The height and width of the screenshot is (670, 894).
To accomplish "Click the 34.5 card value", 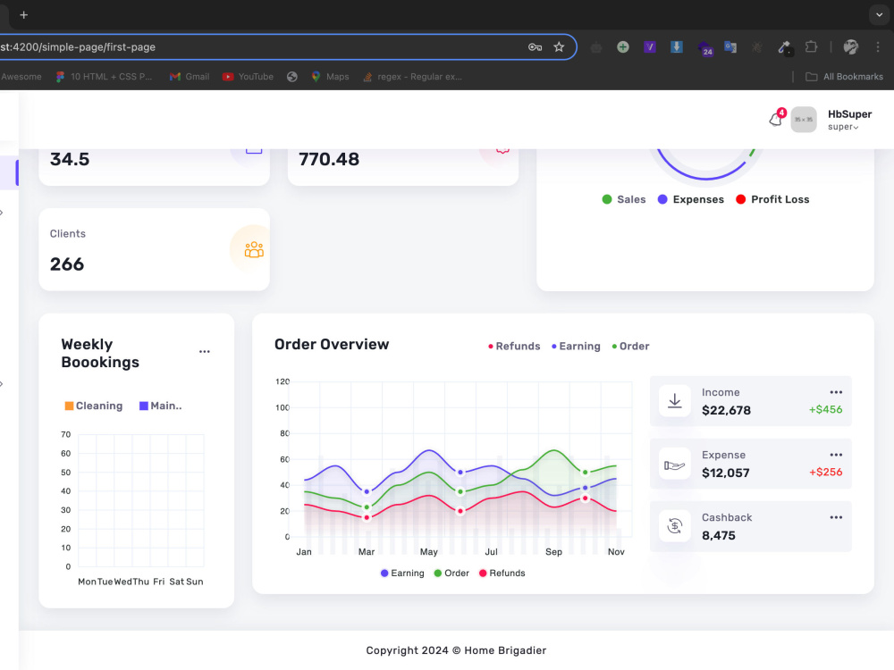I will tap(70, 159).
